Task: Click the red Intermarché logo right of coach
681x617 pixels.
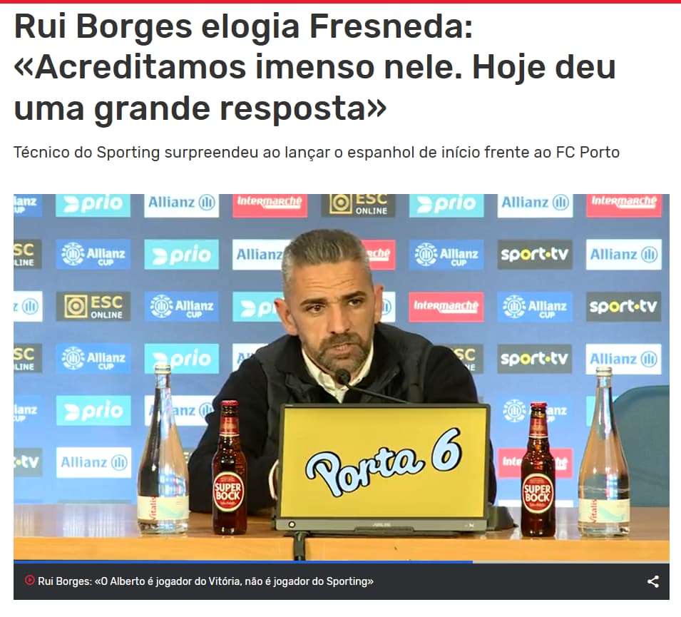Action: [x=446, y=306]
